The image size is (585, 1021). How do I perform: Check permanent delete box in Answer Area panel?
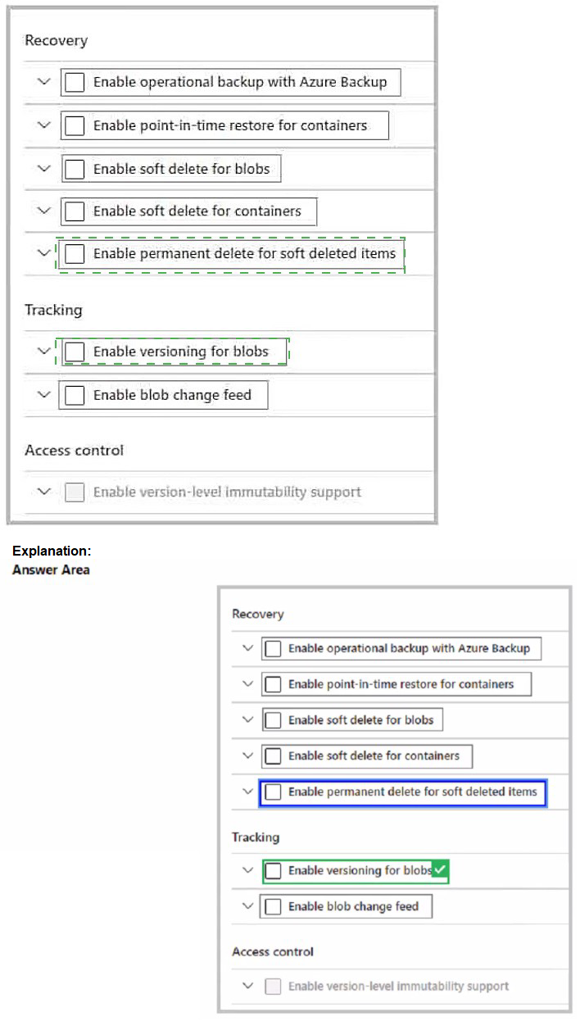tap(273, 792)
